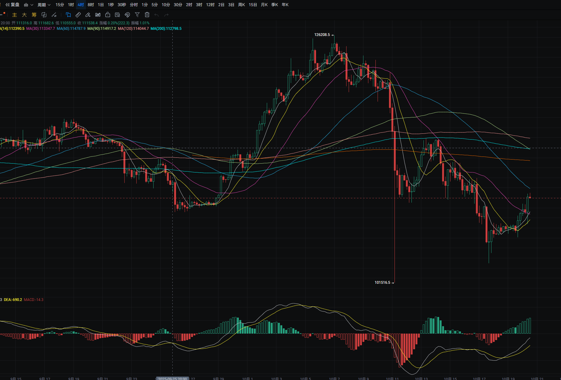The width and height of the screenshot is (561, 380).
Task: Select the eraser pencil tool
Action: click(x=88, y=15)
